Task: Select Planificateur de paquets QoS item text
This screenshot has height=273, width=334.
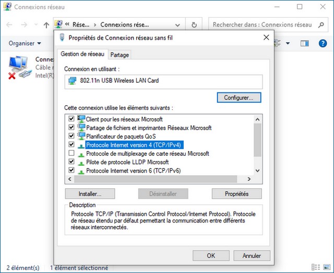Action: coord(121,136)
